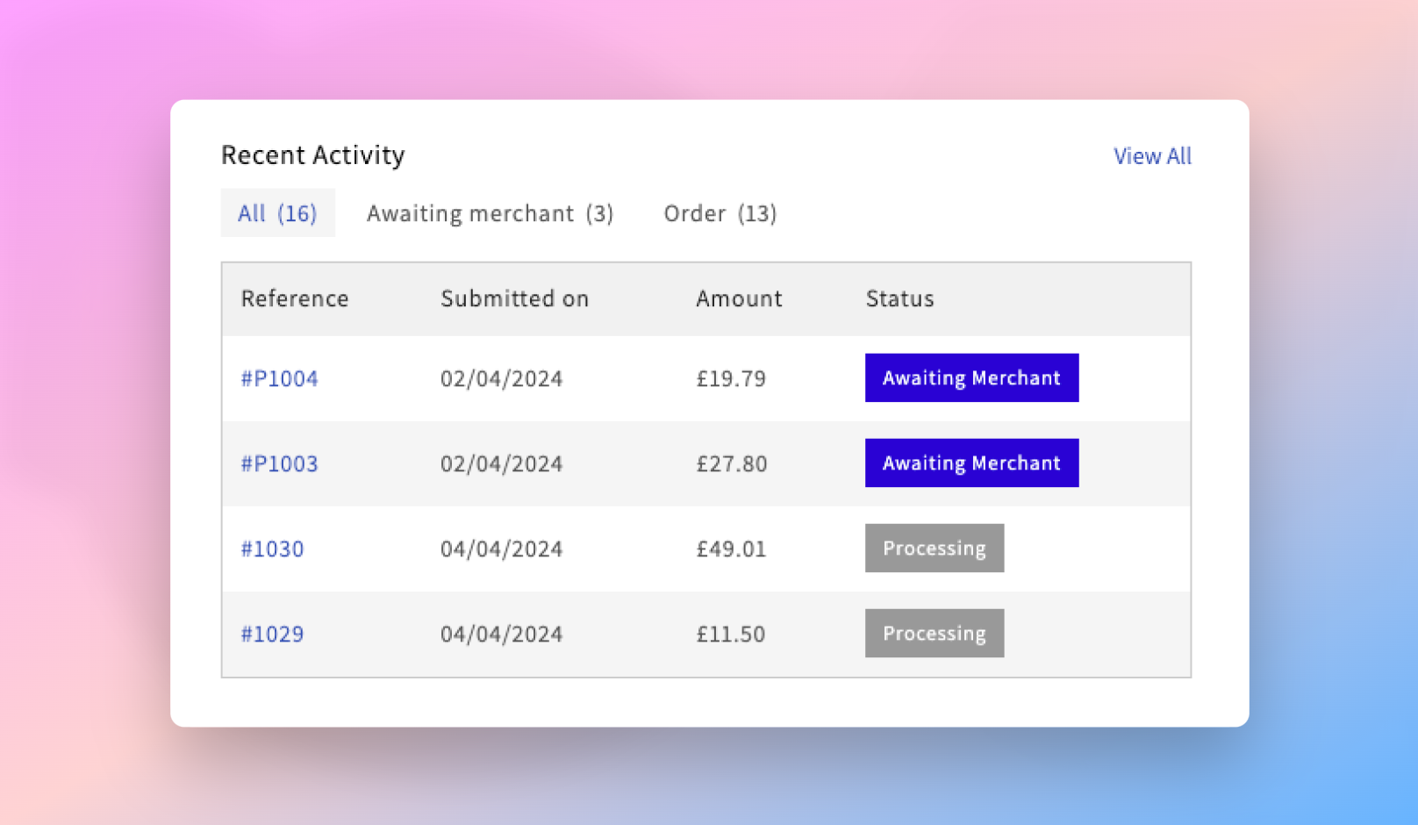Click the Processing badge for #1030
1418x825 pixels.
(x=934, y=549)
